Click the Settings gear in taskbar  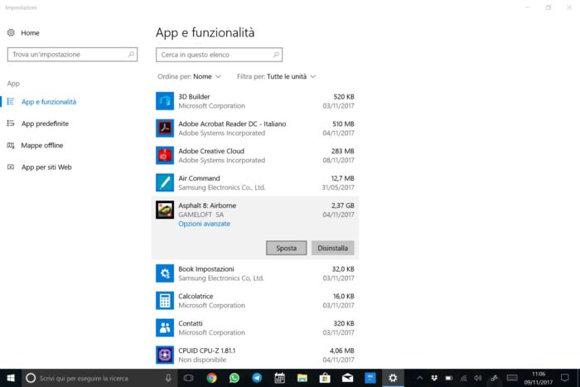[x=393, y=378]
